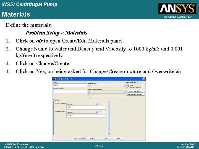
Task: Select Chemical Formula radio under Order Materials by
Action: [x=128, y=87]
